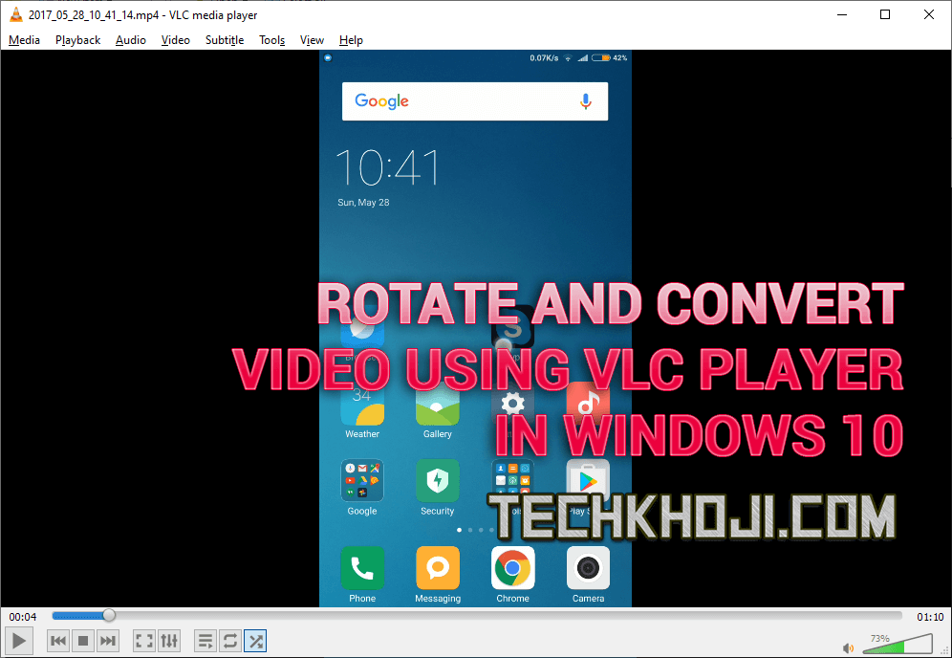Viewport: 952px width, 658px height.
Task: Click the Music app icon in video
Action: (x=588, y=404)
